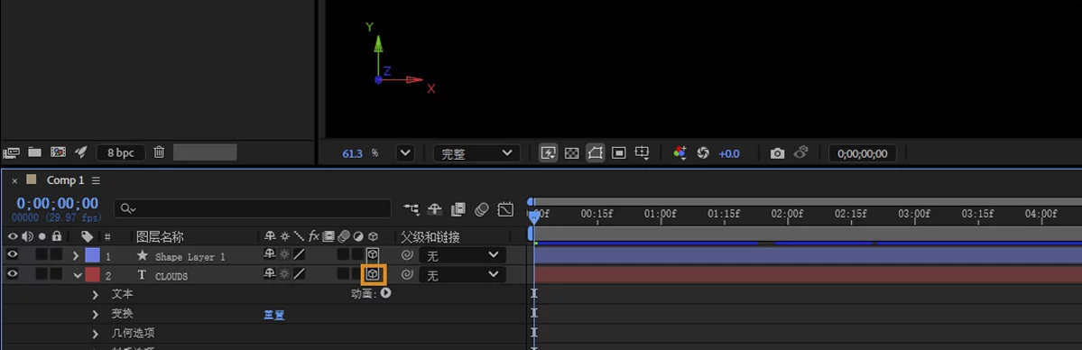Click the T text icon of CLOUDS
Screen dimensions: 1082x350
[x=143, y=275]
